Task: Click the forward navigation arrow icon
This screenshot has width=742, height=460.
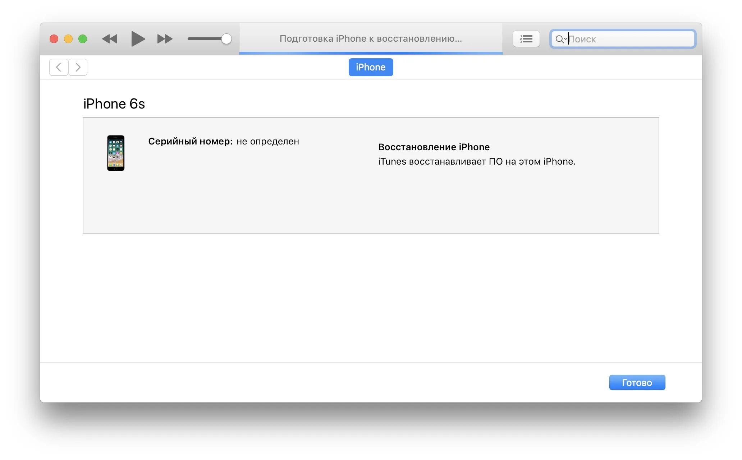Action: (78, 67)
